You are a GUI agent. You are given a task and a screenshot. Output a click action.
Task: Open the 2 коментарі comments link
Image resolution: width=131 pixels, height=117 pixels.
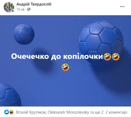[x=117, y=112]
